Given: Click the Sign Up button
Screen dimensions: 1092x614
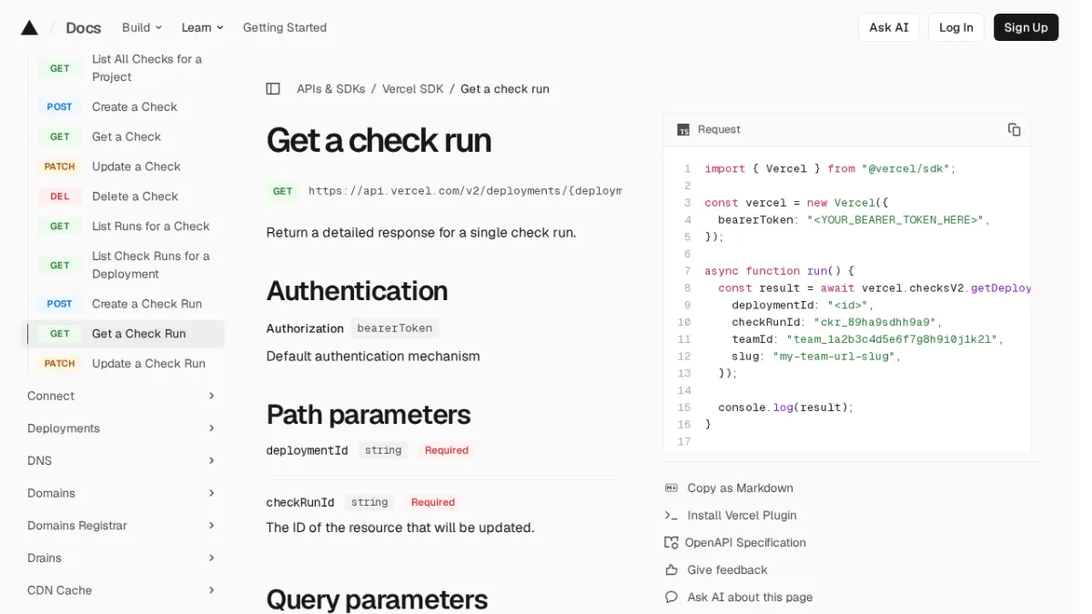Looking at the screenshot, I should coord(1026,27).
